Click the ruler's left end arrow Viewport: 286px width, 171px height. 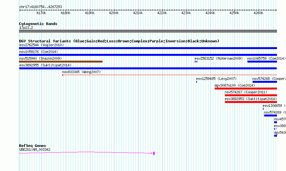[x=20, y=10]
